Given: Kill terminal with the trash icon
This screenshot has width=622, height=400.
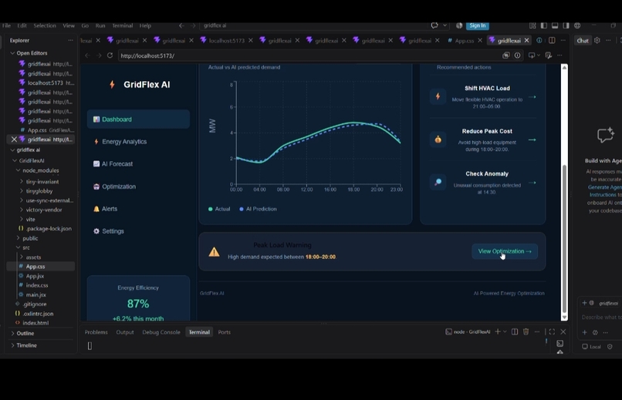Looking at the screenshot, I should point(526,332).
